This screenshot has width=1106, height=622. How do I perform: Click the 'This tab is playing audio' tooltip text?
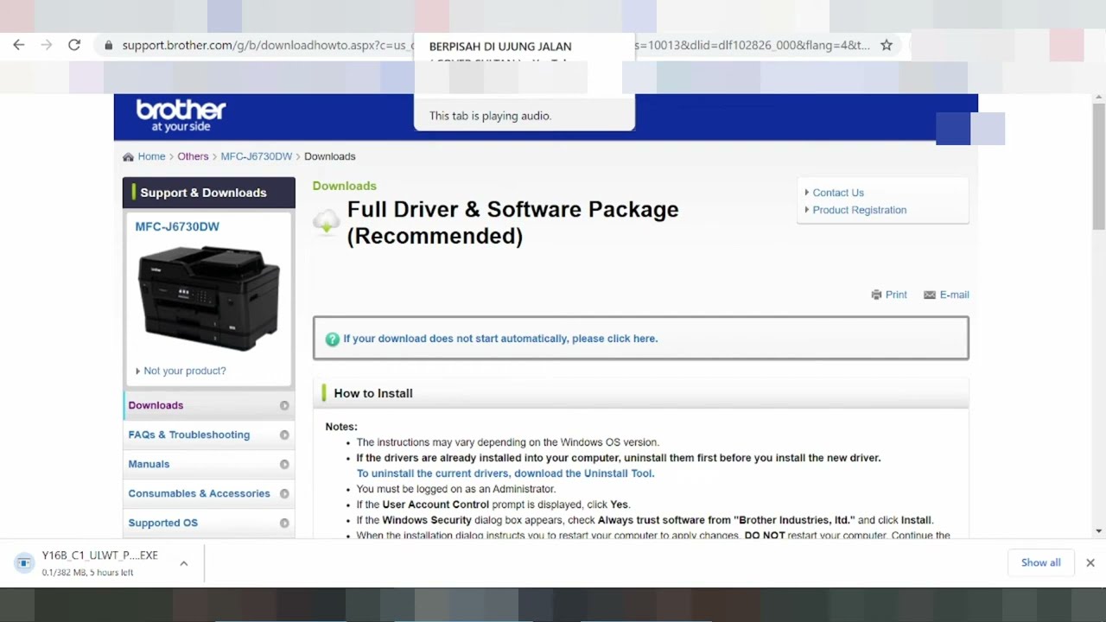tap(490, 116)
